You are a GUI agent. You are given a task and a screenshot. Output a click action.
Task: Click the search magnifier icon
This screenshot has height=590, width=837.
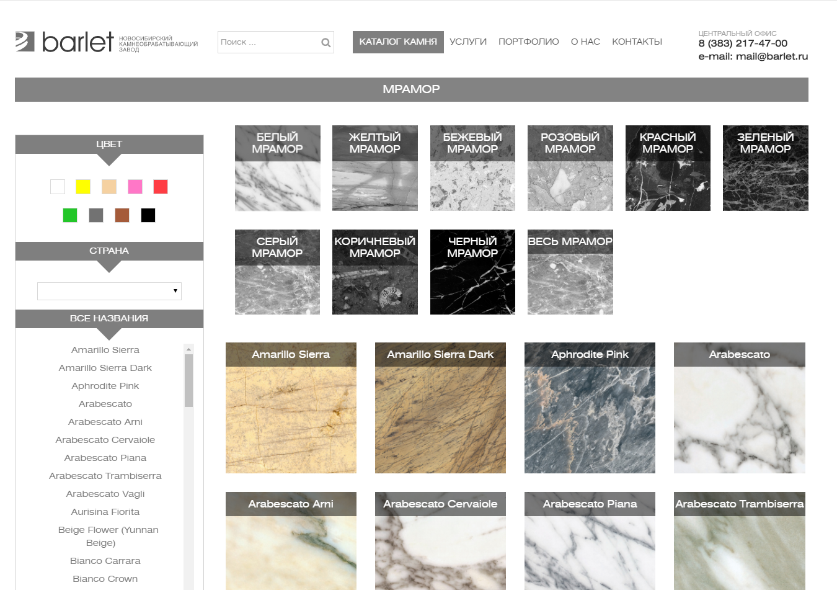pyautogui.click(x=325, y=42)
